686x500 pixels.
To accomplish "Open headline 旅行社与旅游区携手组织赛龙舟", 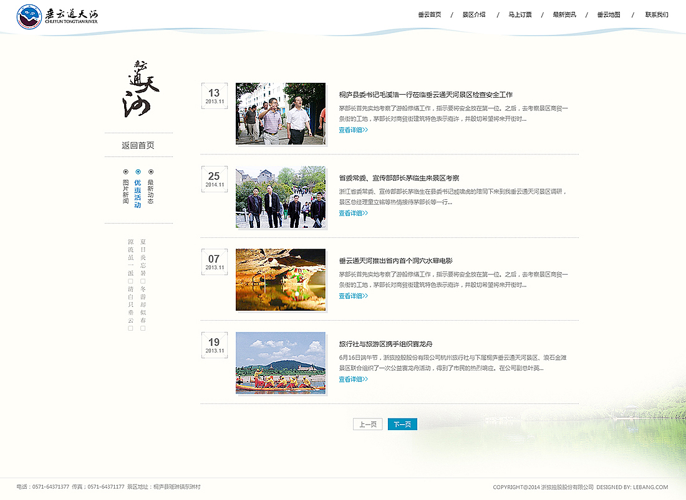I will [x=385, y=344].
